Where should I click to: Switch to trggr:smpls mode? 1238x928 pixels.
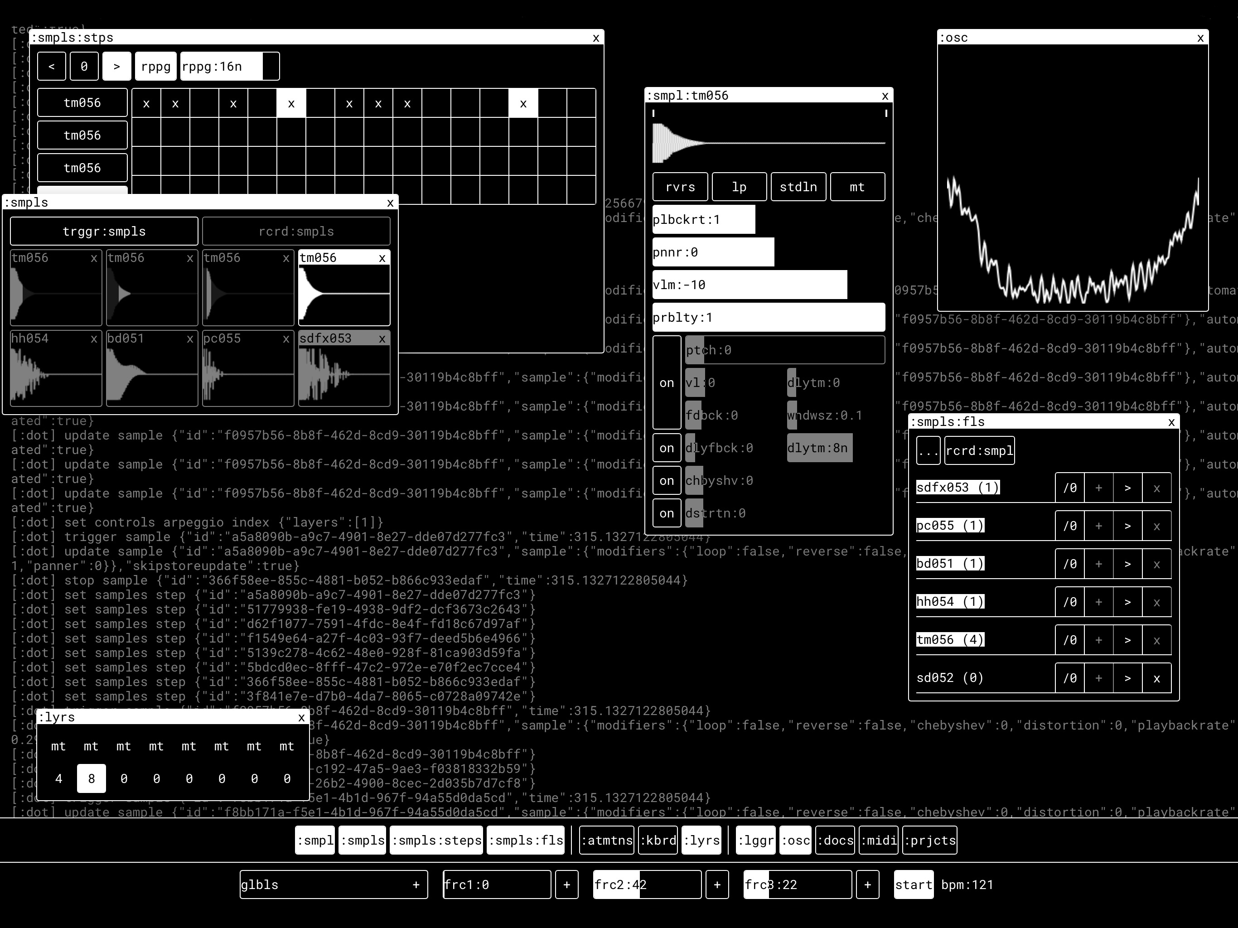(104, 231)
